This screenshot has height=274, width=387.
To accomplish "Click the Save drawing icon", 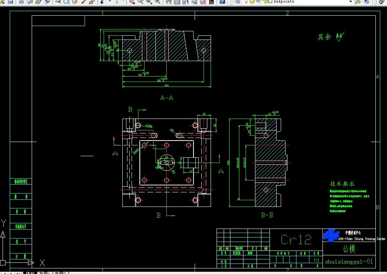I will pyautogui.click(x=10, y=2).
